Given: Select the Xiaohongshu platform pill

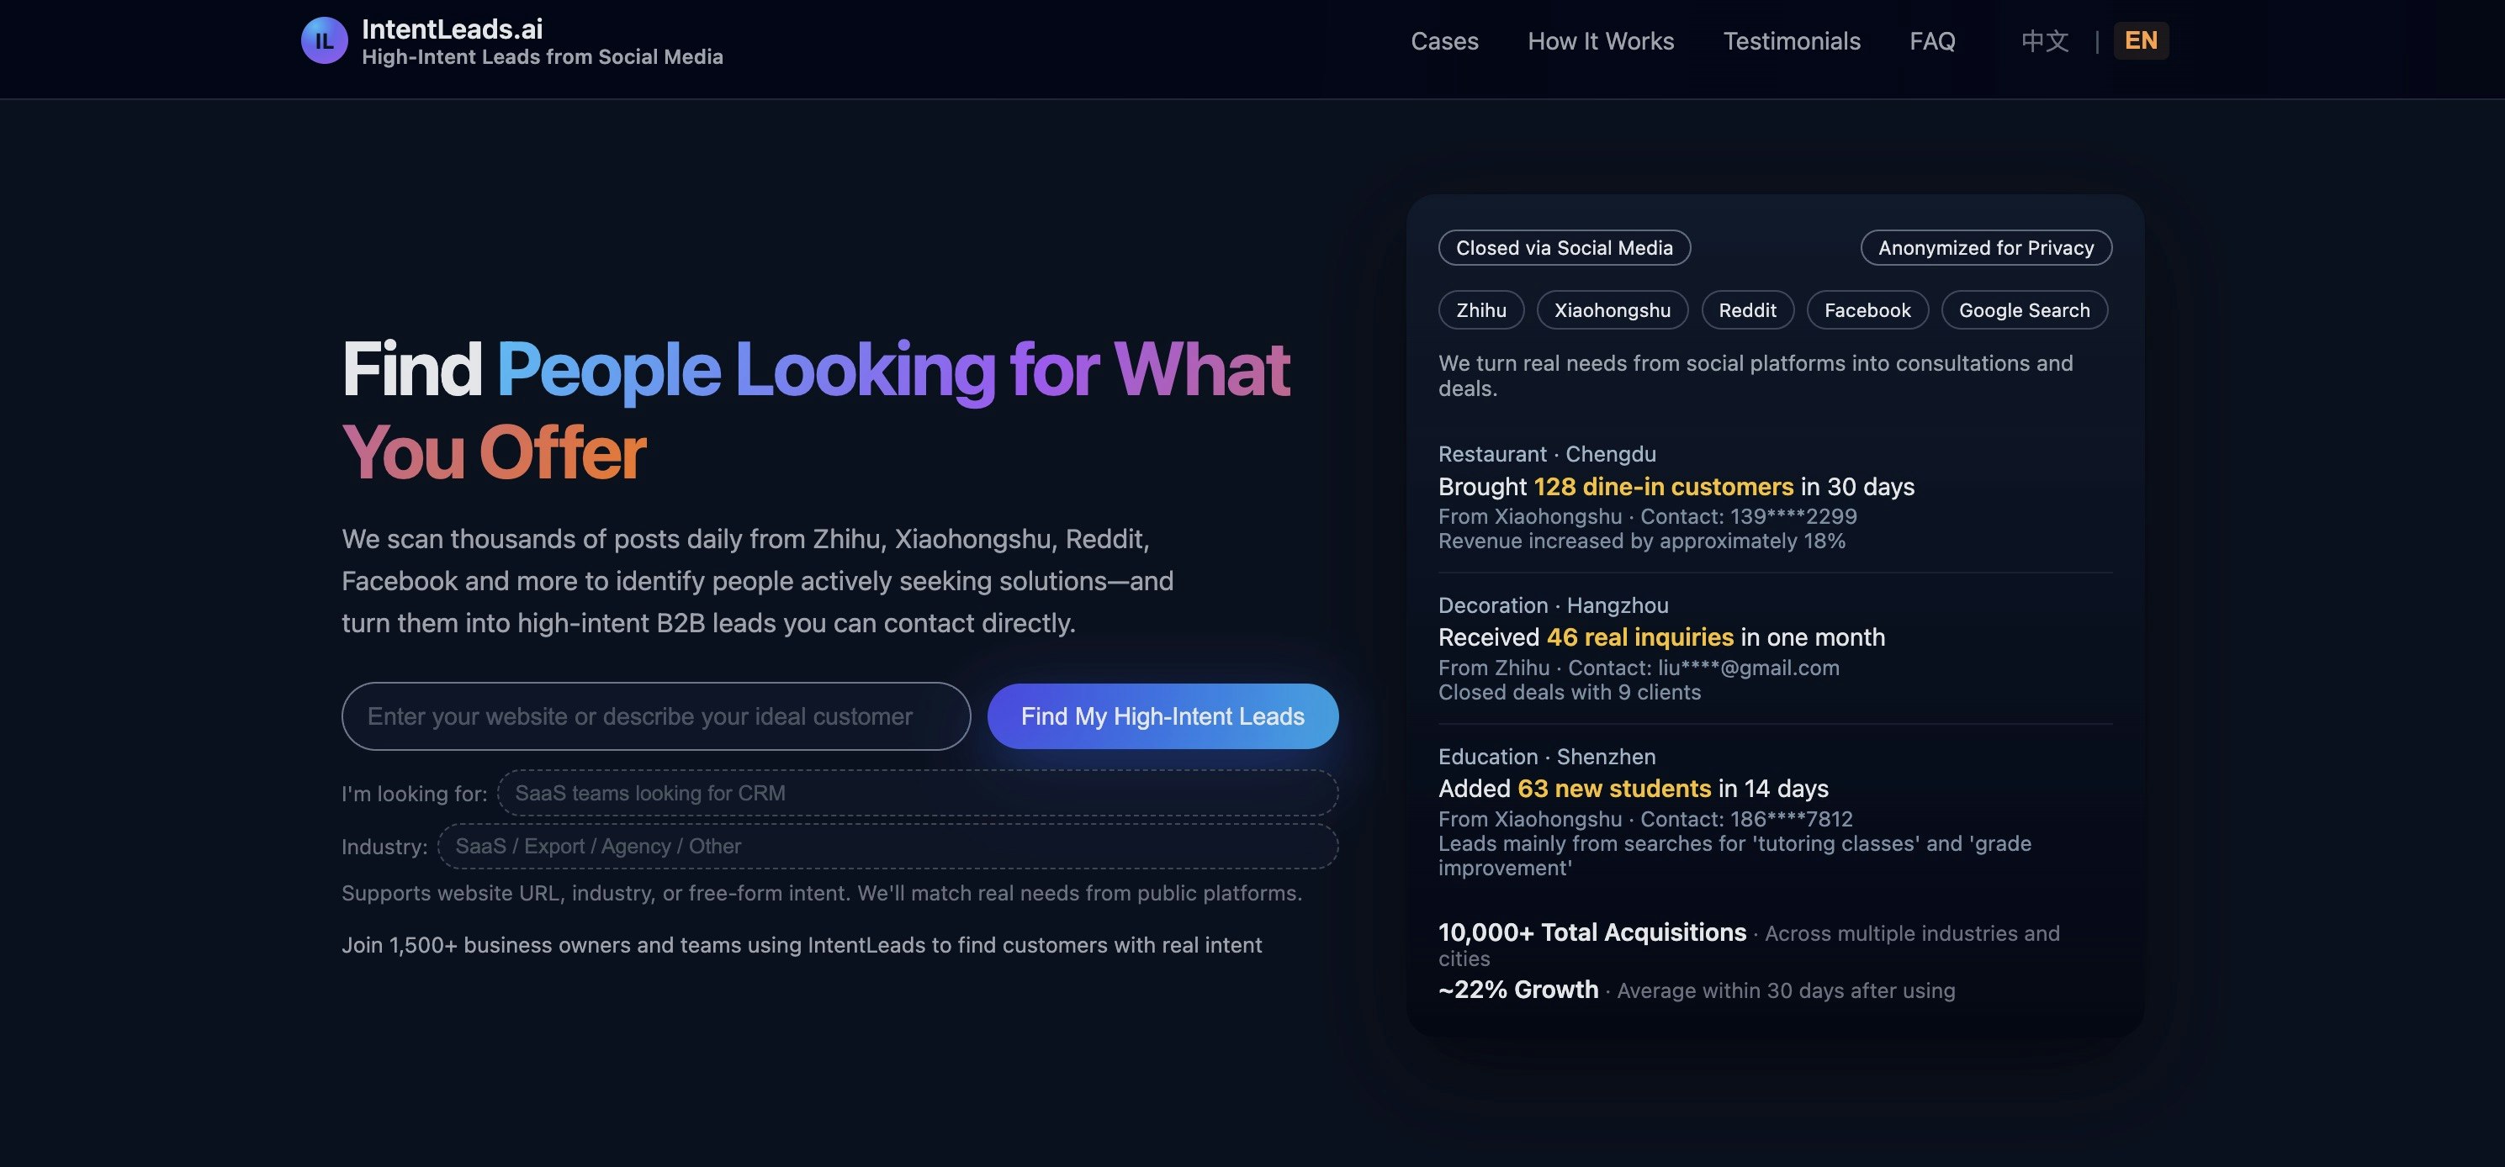Looking at the screenshot, I should pos(1613,310).
